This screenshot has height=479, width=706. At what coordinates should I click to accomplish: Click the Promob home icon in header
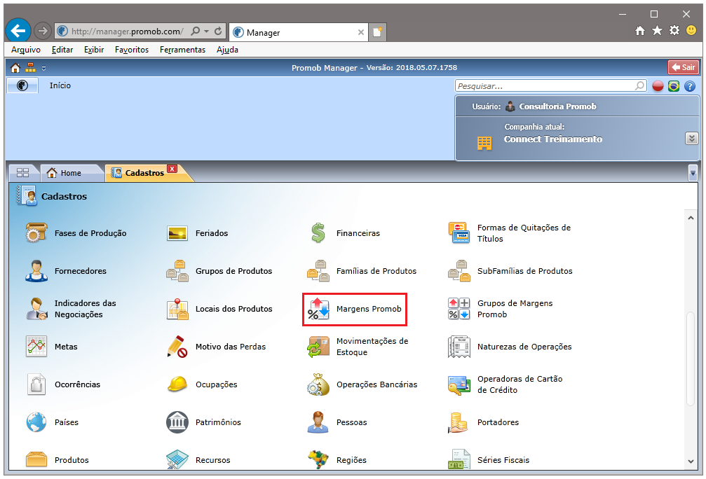click(x=15, y=68)
